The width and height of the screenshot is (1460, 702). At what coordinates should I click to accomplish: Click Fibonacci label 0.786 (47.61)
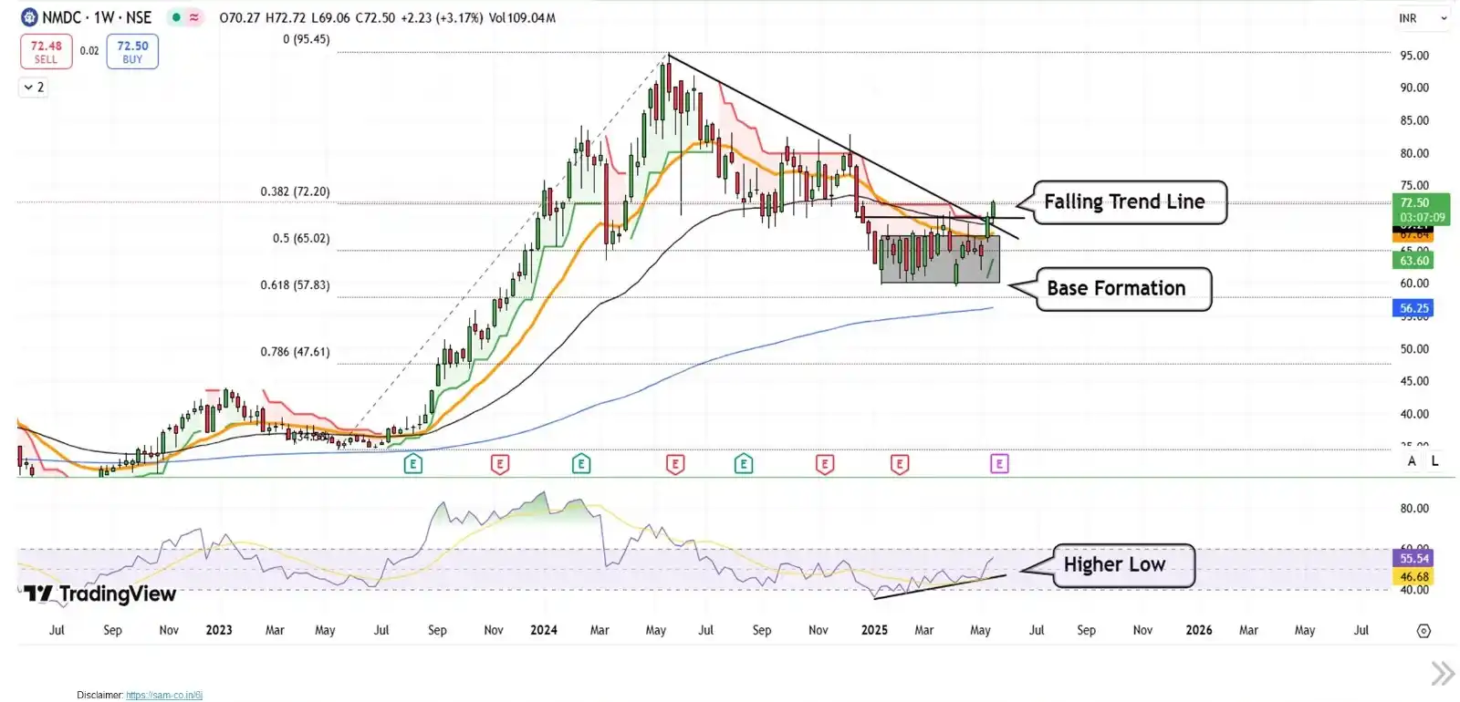point(295,351)
